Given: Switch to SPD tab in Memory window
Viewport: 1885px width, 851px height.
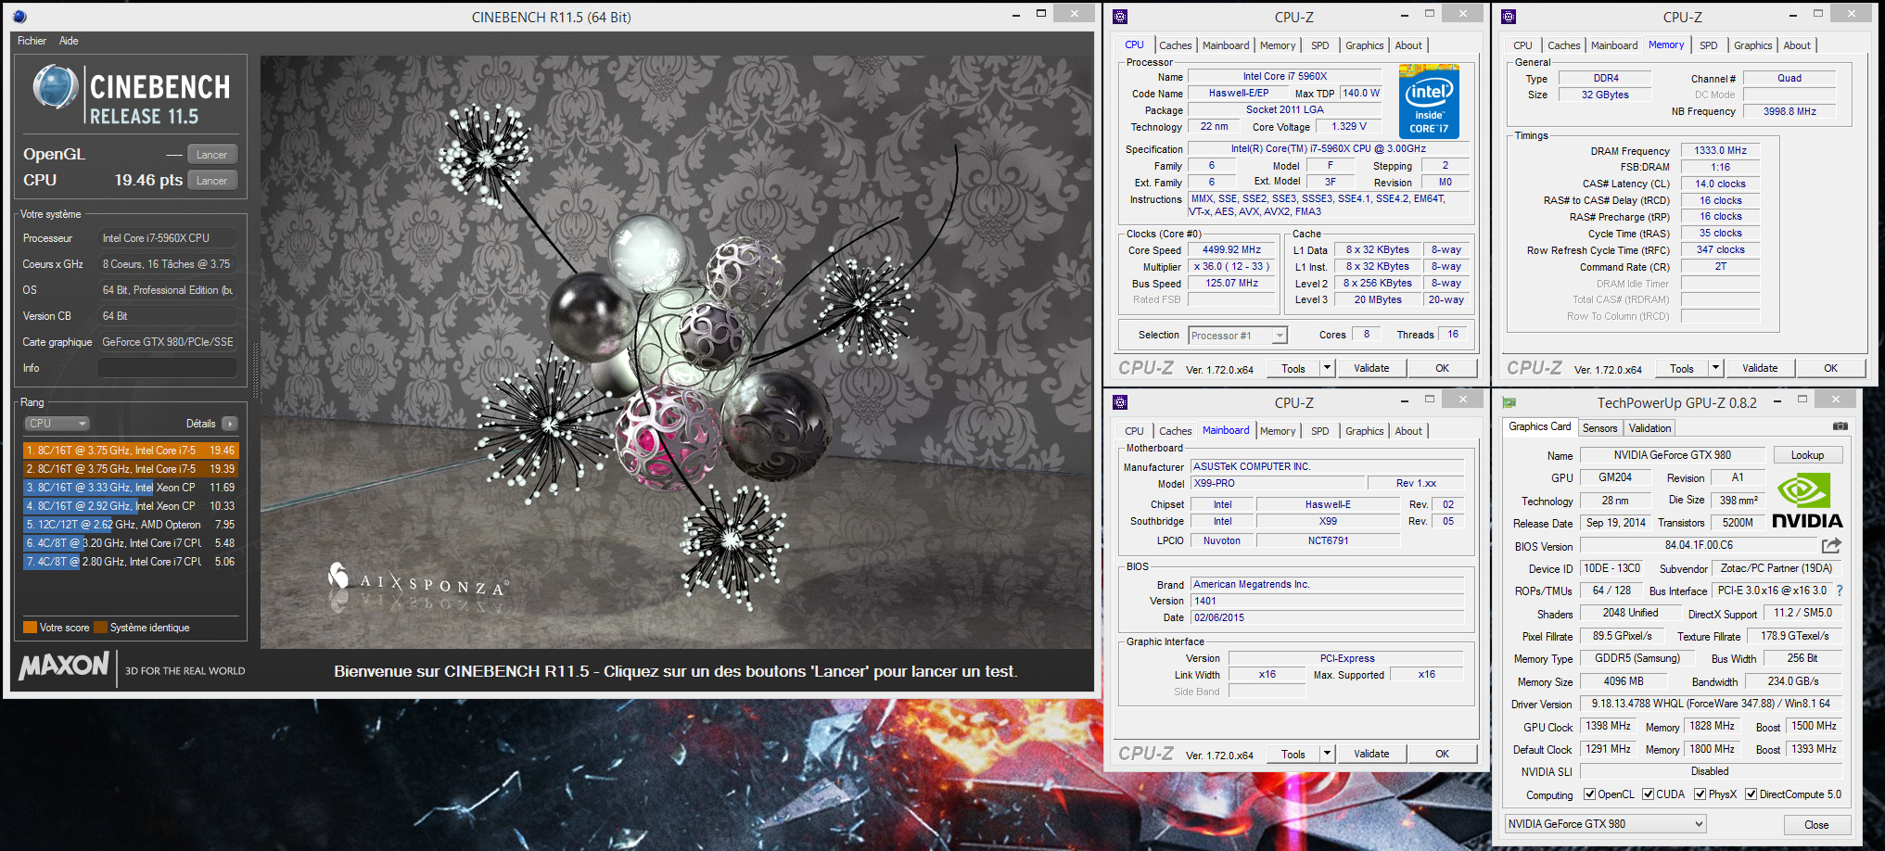Looking at the screenshot, I should (x=1708, y=45).
